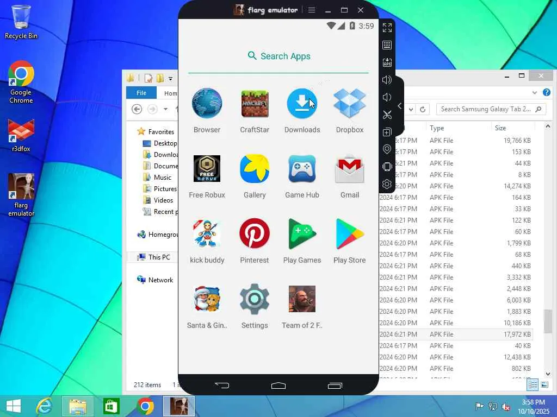Launch the CraftStar app
Viewport: 557px width, 417px height.
click(255, 103)
